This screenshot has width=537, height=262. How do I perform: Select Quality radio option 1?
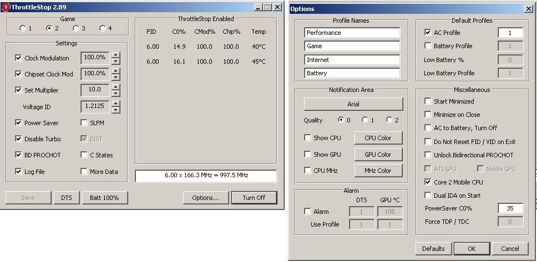coord(365,120)
